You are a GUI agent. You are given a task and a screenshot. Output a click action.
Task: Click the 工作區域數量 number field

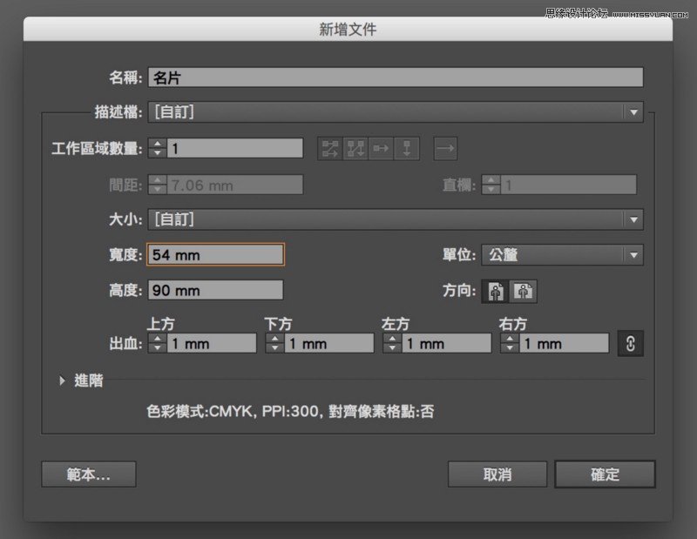235,148
